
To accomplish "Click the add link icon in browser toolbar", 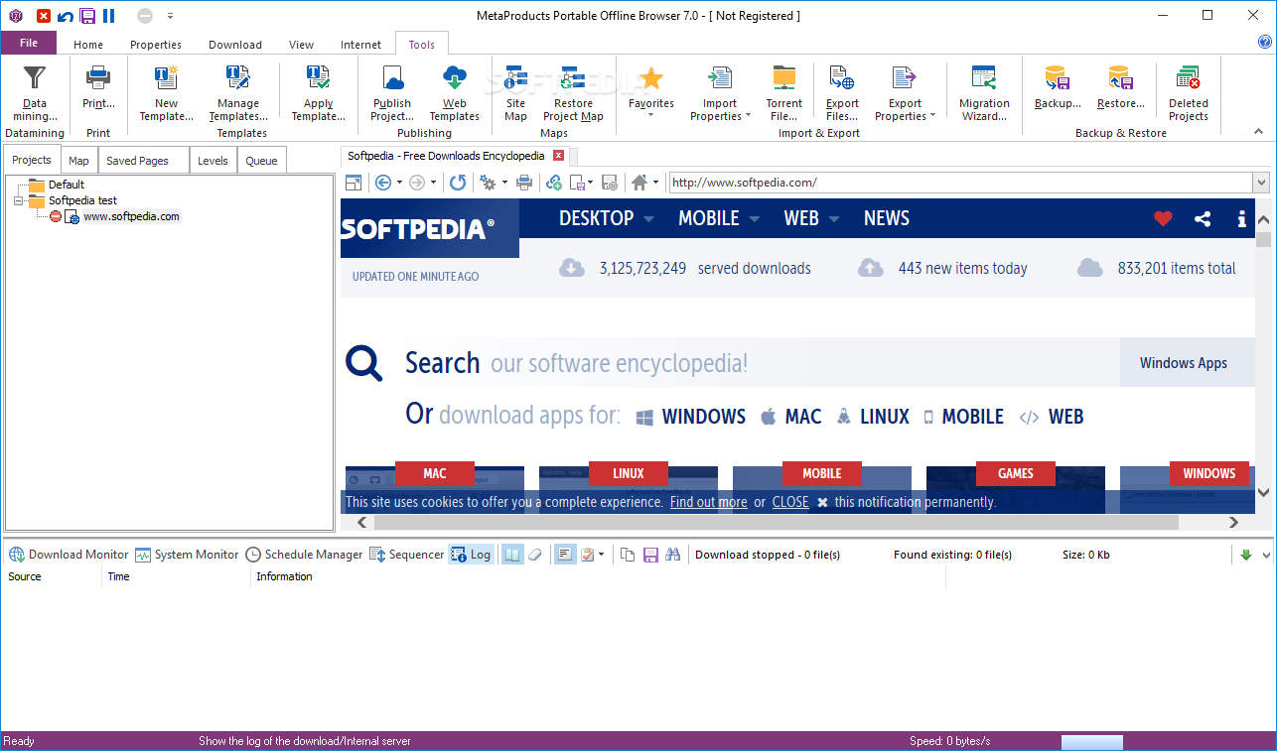I will tap(554, 183).
